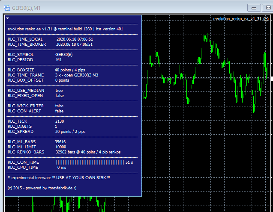273x212 pixels.
Task: Click the RLC_TICK value 2130
Action: pos(60,121)
